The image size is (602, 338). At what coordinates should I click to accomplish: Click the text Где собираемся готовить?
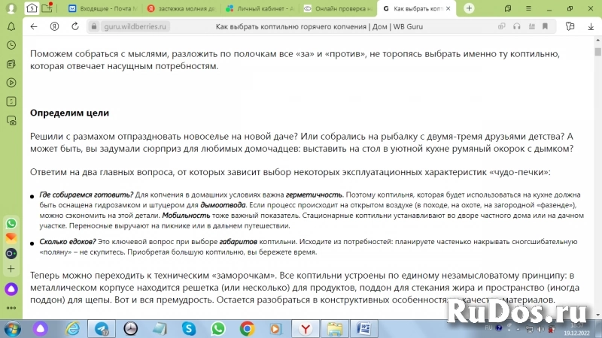(86, 195)
